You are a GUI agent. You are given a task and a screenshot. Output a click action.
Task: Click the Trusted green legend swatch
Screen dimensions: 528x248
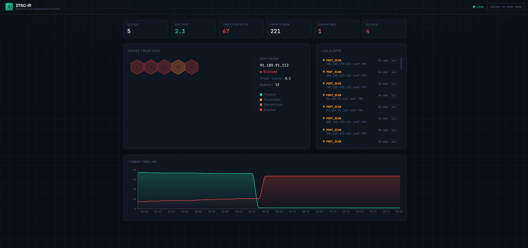(261, 95)
